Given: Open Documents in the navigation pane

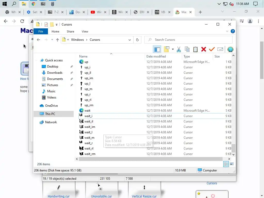Looking at the screenshot, I should [x=55, y=79].
